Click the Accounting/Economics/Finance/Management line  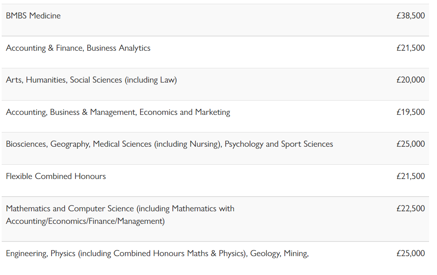pyautogui.click(x=85, y=221)
